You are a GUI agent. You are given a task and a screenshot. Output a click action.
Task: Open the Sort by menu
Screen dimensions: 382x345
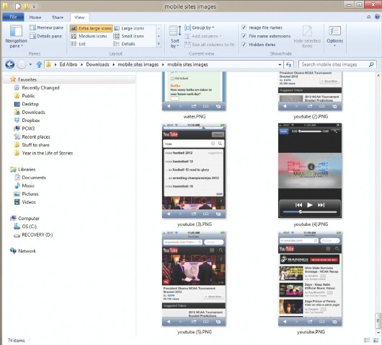pyautogui.click(x=175, y=37)
